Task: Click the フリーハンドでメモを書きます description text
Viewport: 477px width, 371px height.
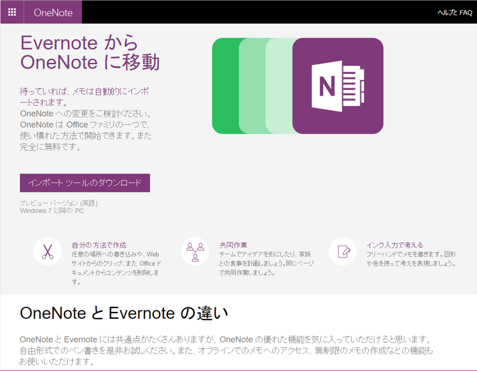Action: 411,258
